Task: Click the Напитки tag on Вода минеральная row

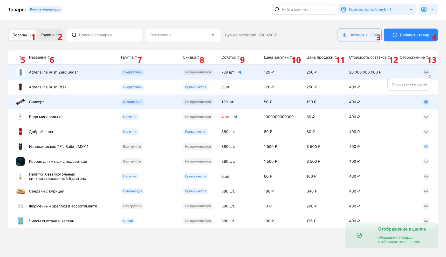Action: (130, 117)
